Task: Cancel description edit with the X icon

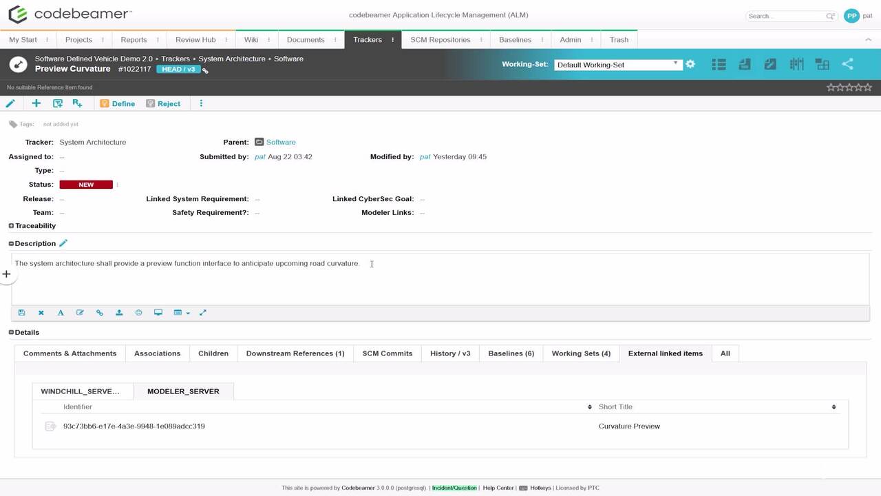Action: click(41, 313)
